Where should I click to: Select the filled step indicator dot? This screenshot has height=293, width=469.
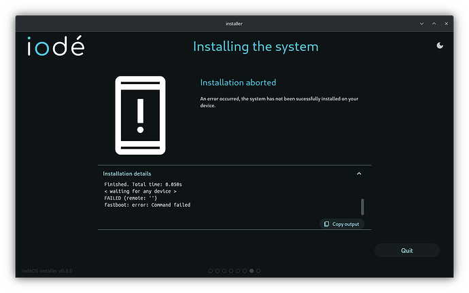click(x=251, y=271)
